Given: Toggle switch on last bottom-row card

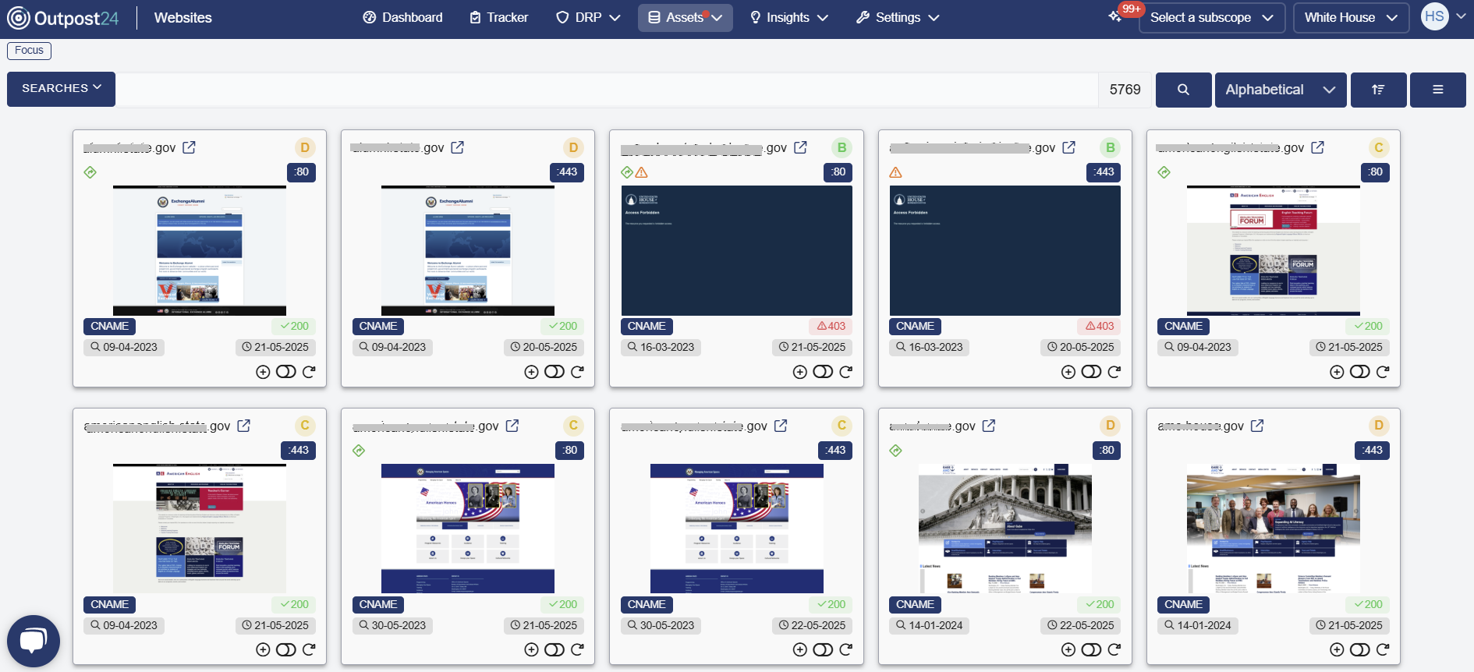Looking at the screenshot, I should (x=1359, y=650).
